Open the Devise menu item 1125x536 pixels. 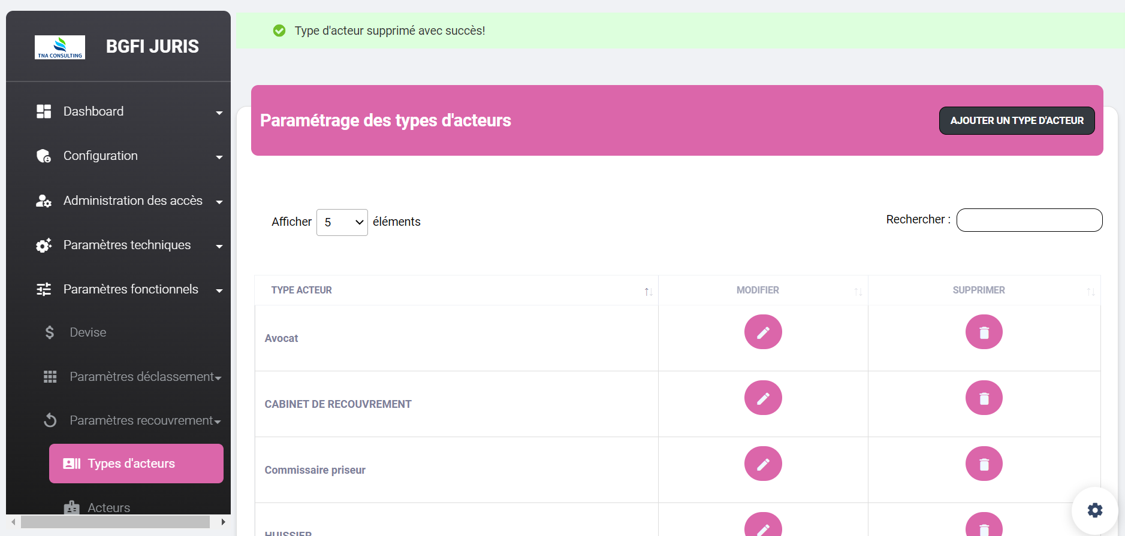tap(88, 332)
